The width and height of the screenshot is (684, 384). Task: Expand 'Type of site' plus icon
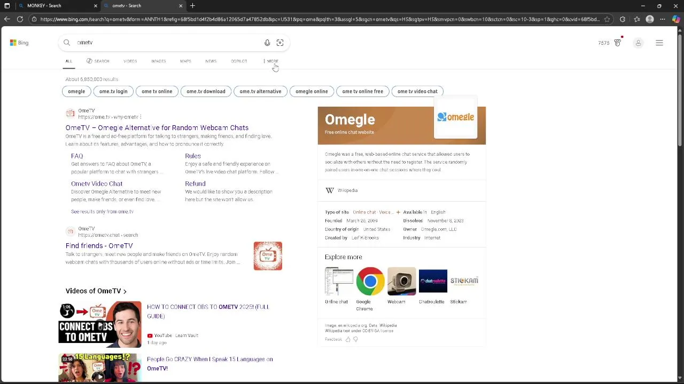398,212
